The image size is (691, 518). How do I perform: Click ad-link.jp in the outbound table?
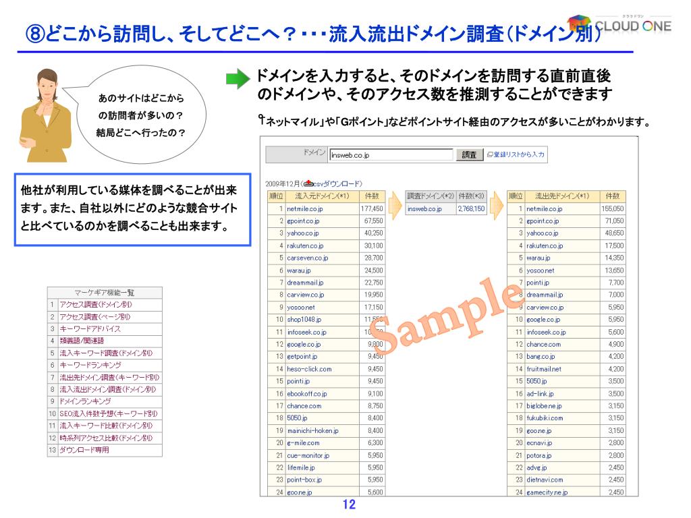click(x=541, y=394)
